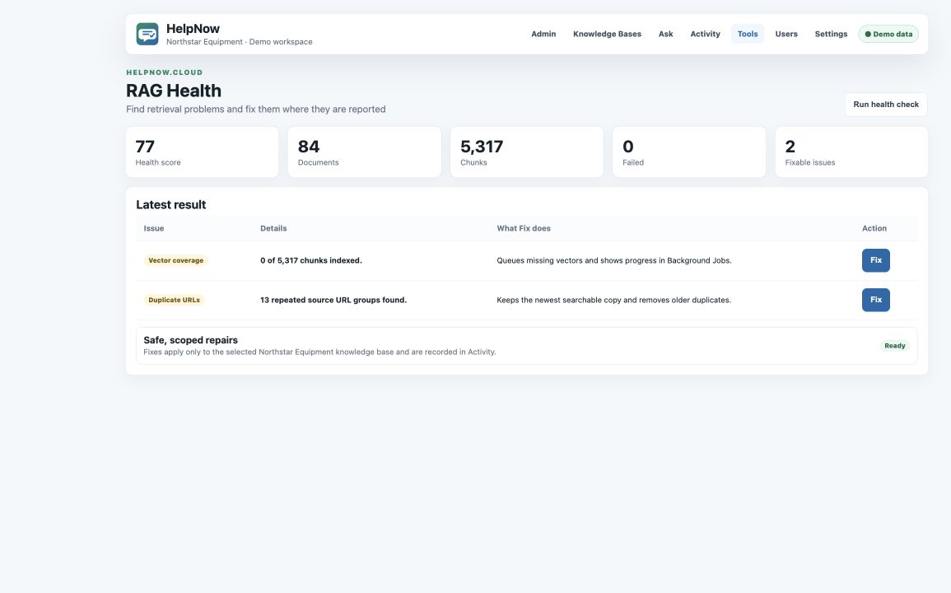Open Settings from the top navigation
This screenshot has width=951, height=593.
click(x=831, y=34)
